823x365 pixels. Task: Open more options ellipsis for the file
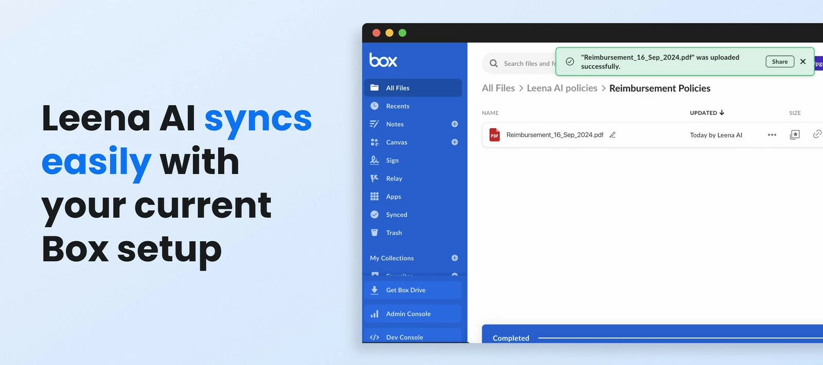(x=772, y=135)
